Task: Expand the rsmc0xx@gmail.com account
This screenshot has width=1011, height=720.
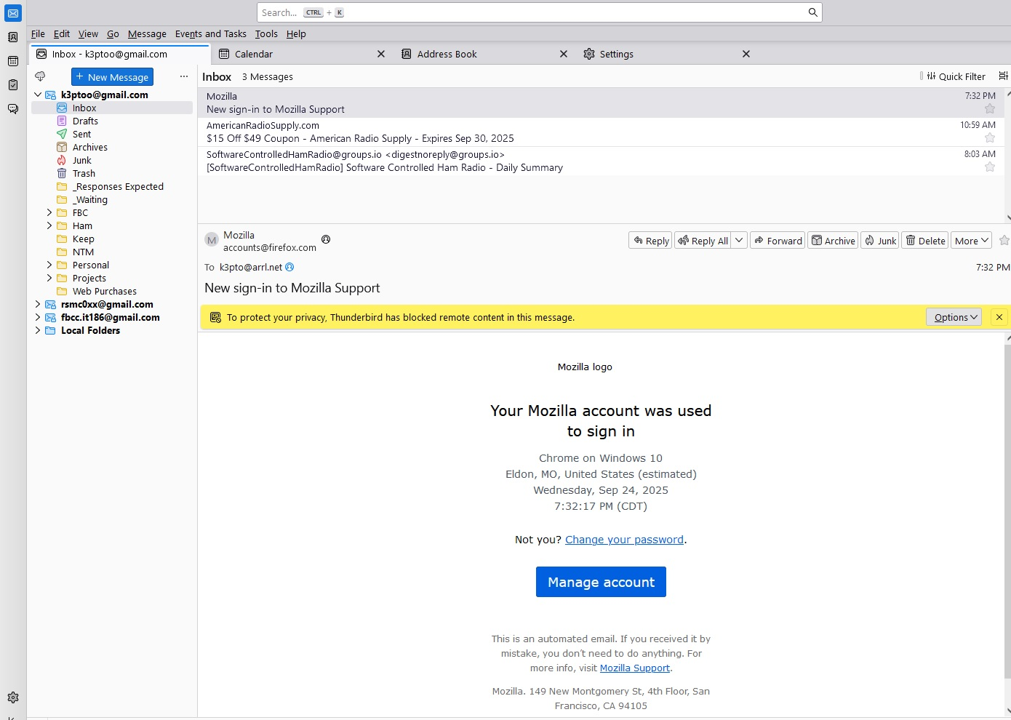Action: pos(38,305)
